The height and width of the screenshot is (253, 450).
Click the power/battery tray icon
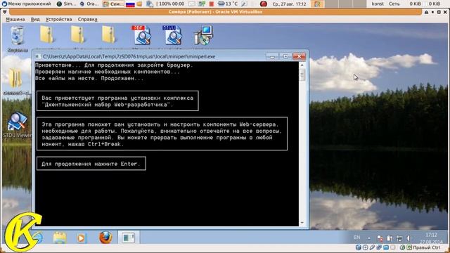point(390,238)
